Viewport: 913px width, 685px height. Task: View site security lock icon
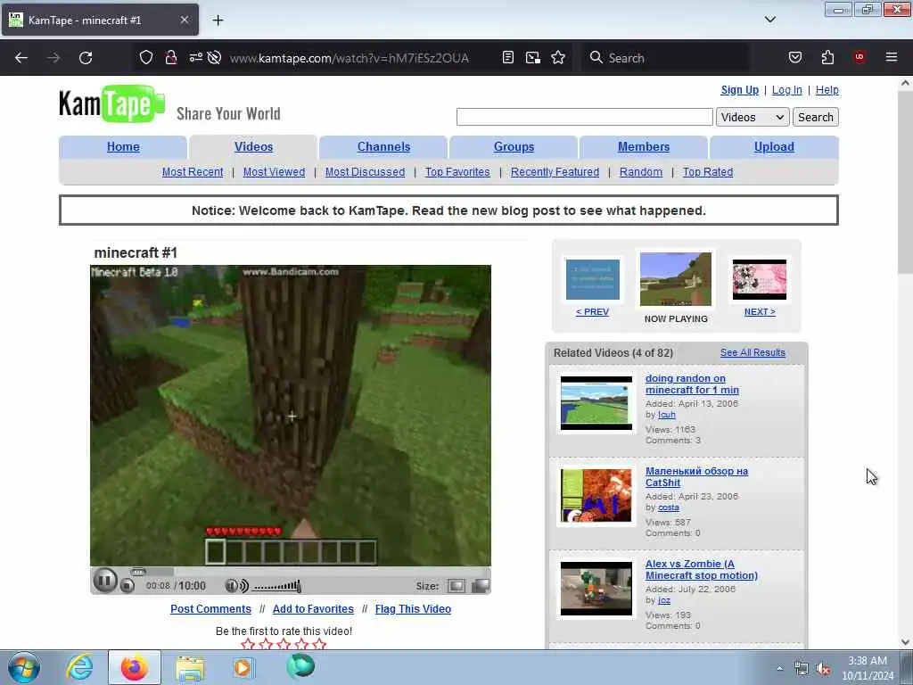[171, 57]
